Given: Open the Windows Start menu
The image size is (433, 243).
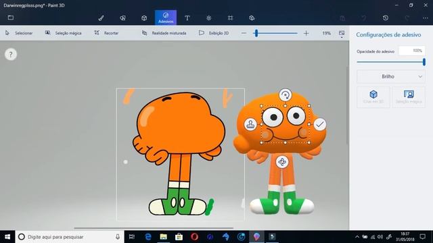Looking at the screenshot, I should coord(7,237).
